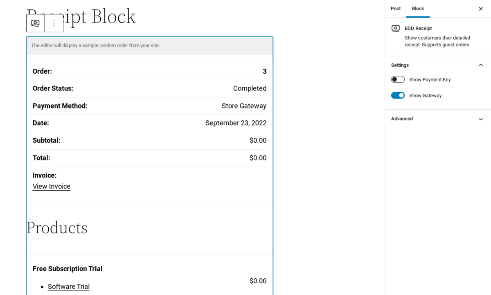
Task: Click the sample random order notice
Action: [95, 45]
